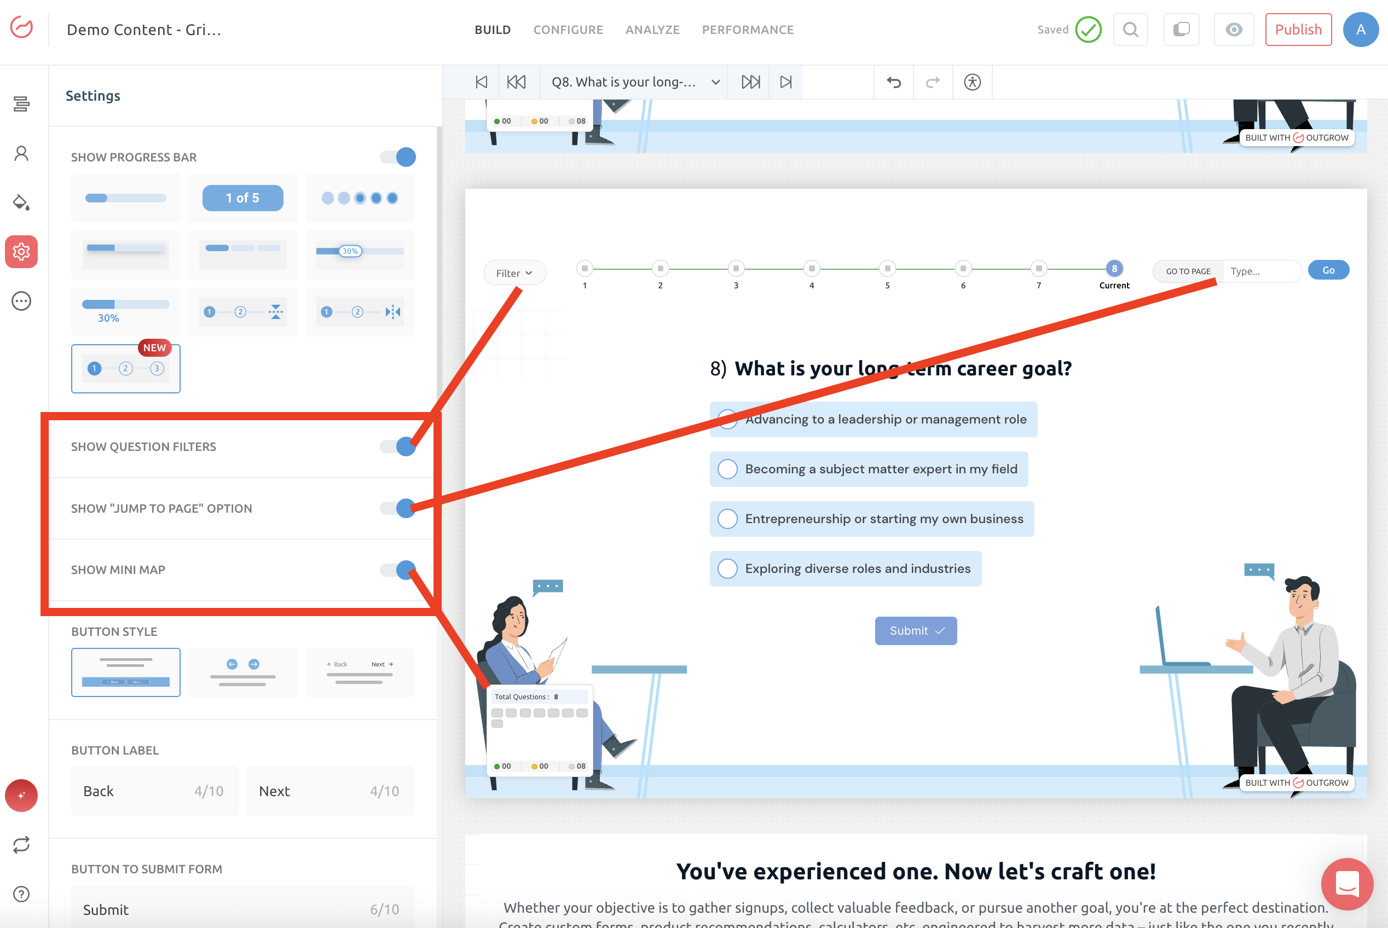This screenshot has height=928, width=1388.
Task: Open the Analyze tab
Action: pos(652,30)
